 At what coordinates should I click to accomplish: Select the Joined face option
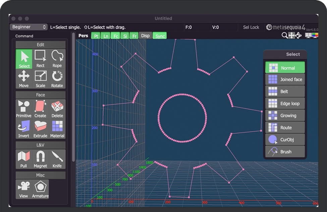pos(285,80)
